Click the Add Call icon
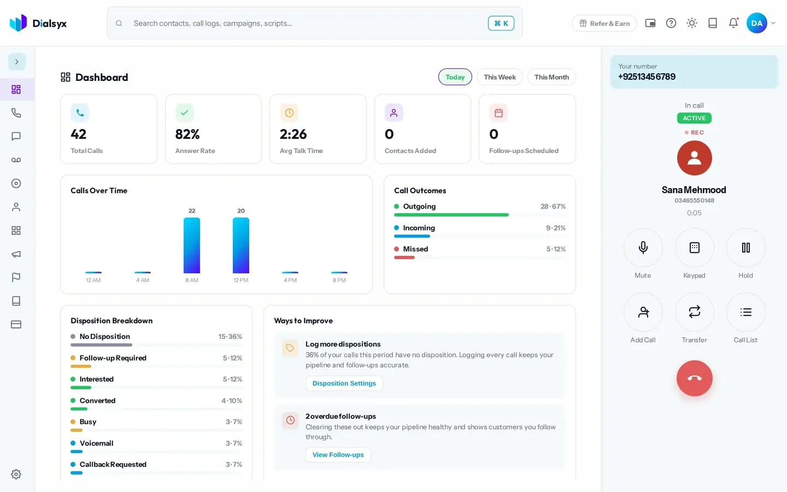The height and width of the screenshot is (492, 787). coord(643,312)
